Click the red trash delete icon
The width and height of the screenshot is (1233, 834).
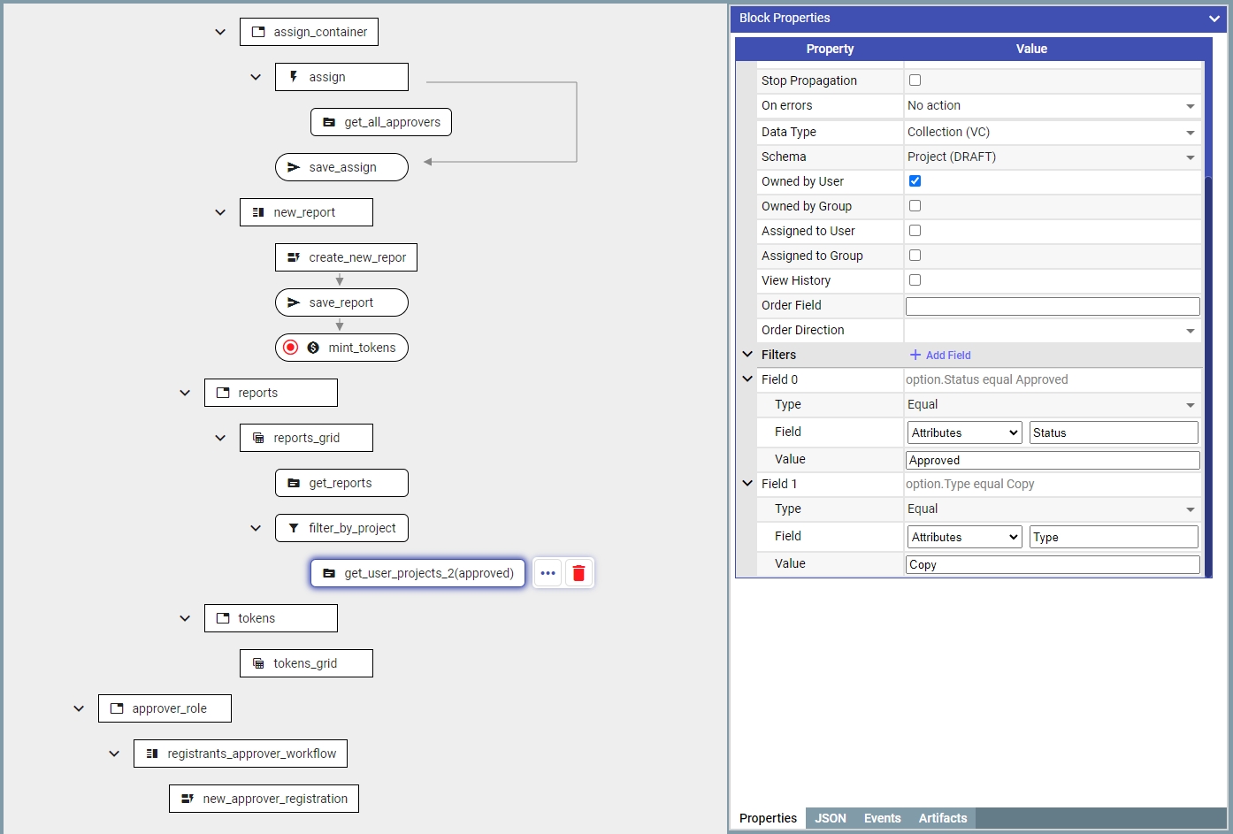578,573
